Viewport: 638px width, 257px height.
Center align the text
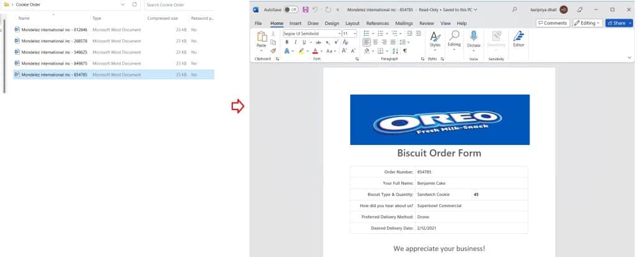click(375, 42)
